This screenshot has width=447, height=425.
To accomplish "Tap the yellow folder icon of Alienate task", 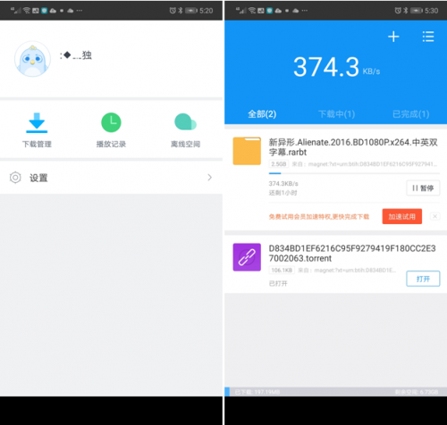I will [x=247, y=151].
